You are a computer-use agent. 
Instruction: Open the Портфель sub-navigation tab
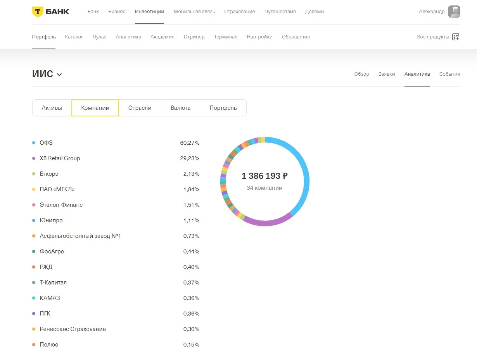44,37
